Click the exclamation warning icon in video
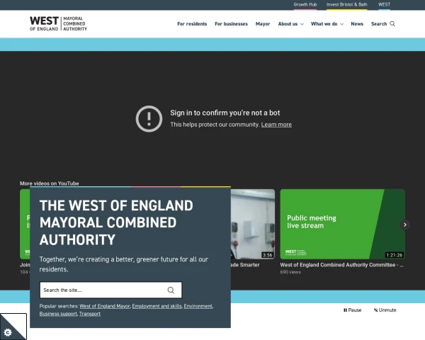 [x=149, y=119]
